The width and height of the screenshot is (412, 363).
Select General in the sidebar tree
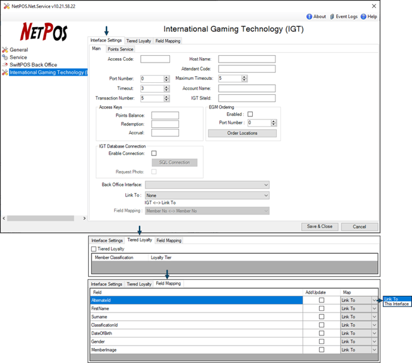[19, 50]
